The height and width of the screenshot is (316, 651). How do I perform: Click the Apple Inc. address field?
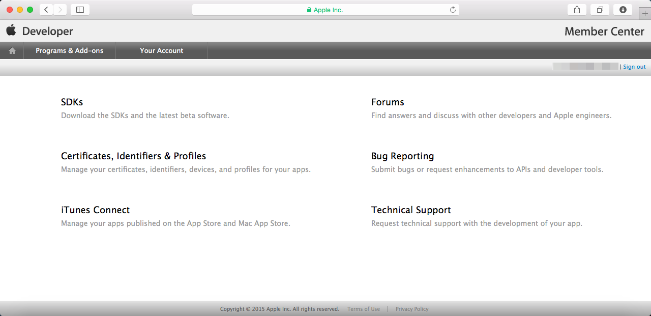[325, 10]
